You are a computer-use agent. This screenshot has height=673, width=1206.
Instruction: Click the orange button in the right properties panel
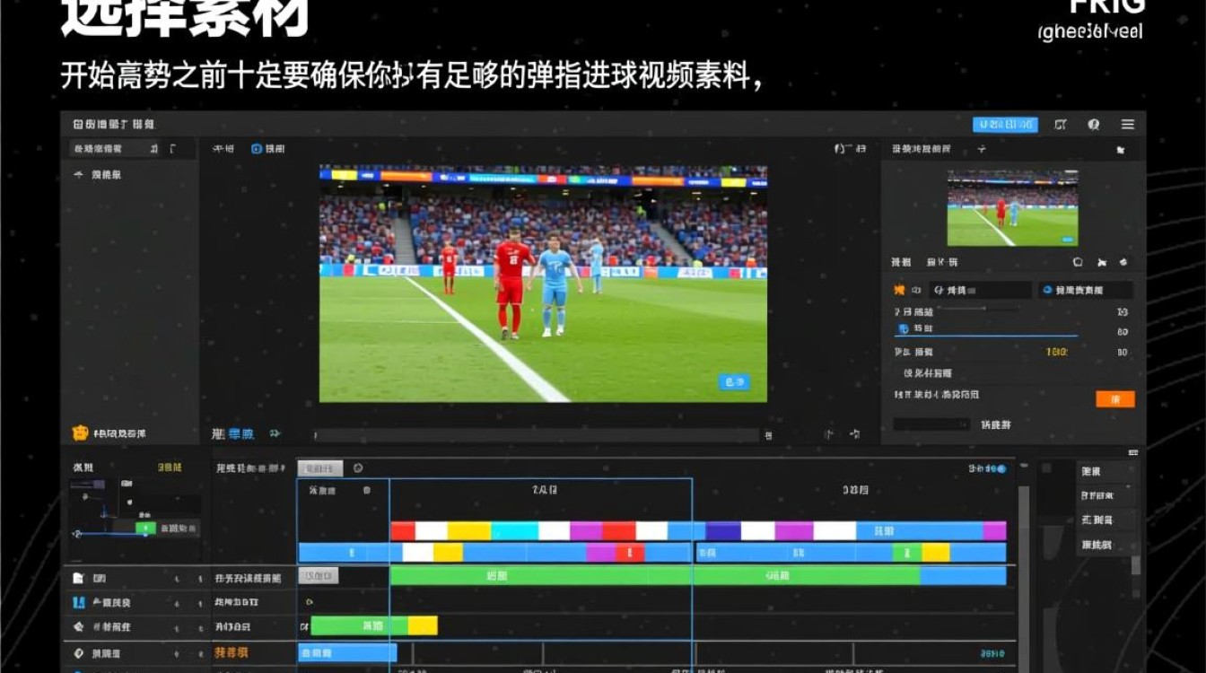click(x=1115, y=399)
